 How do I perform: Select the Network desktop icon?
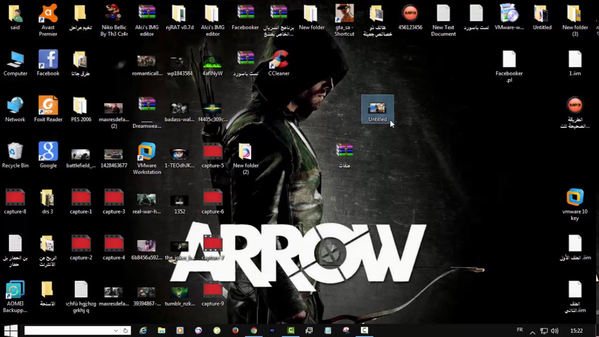(x=15, y=110)
